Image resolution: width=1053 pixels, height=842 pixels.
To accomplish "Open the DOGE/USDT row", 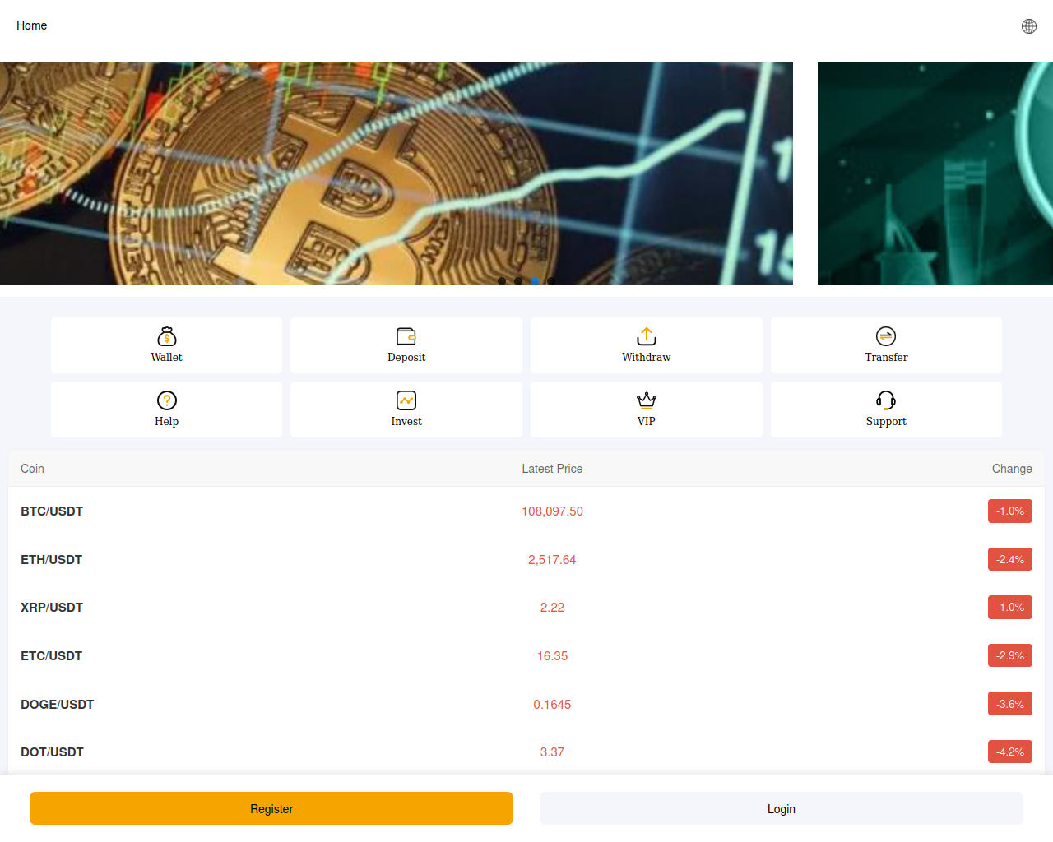I will tap(526, 705).
